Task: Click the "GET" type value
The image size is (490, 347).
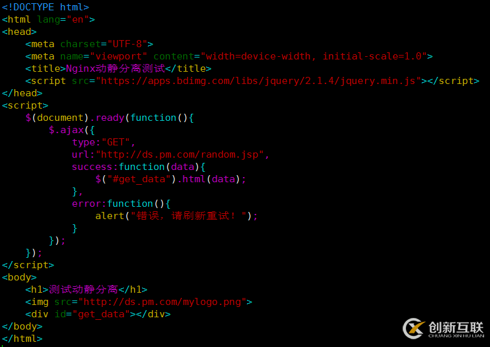Action: coord(115,142)
